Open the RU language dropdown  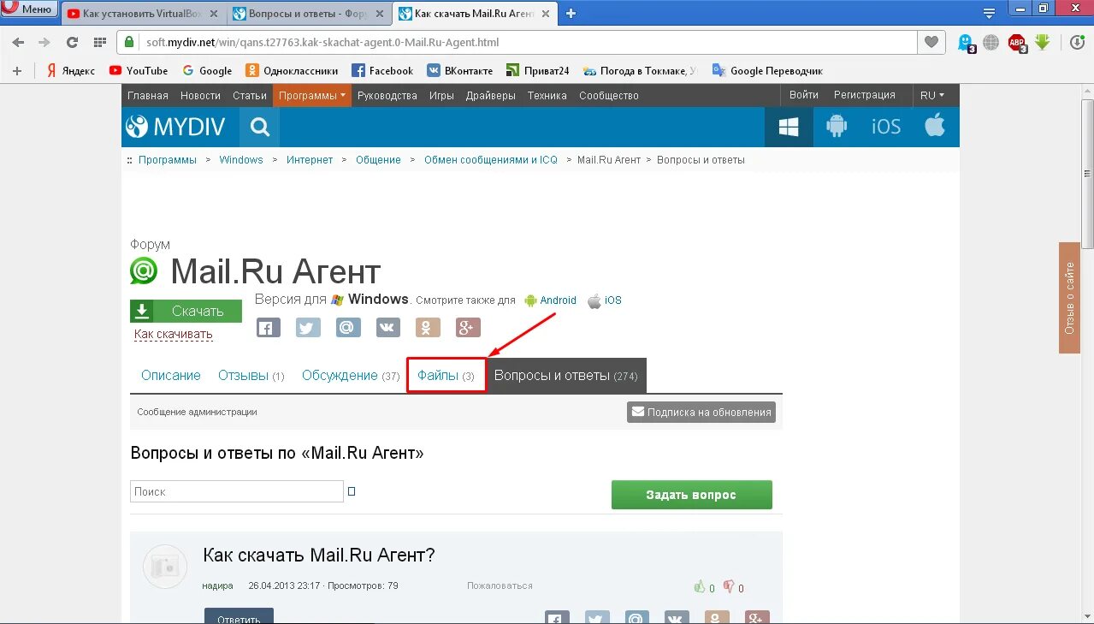coord(932,95)
